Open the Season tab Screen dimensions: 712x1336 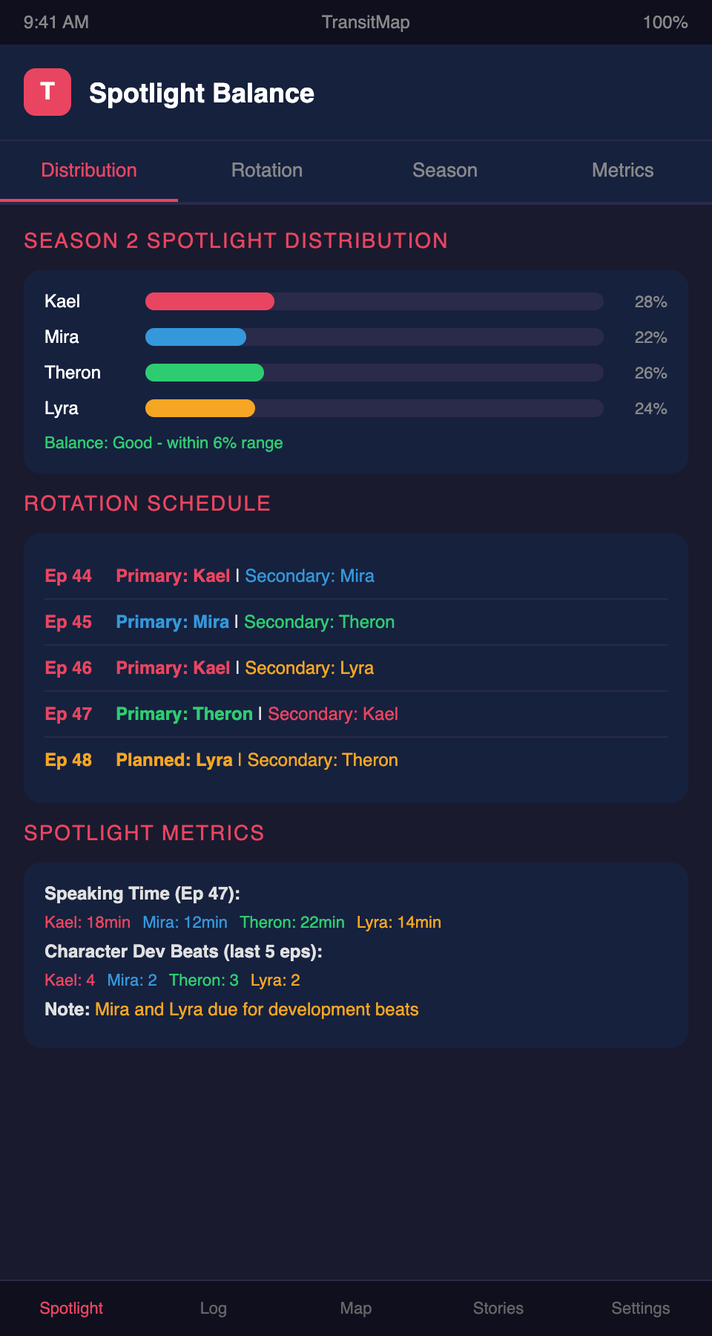coord(445,171)
